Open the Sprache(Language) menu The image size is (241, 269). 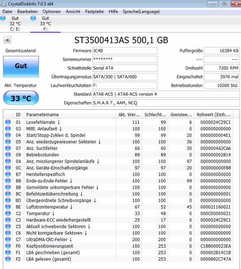pyautogui.click(x=141, y=12)
